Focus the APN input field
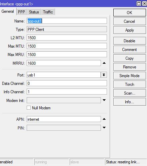This screenshot has height=166, width=147. tap(64, 119)
